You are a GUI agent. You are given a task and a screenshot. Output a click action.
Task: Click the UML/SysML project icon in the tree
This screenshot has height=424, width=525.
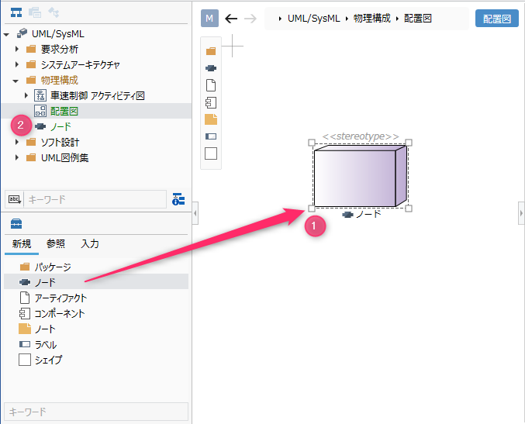point(22,33)
